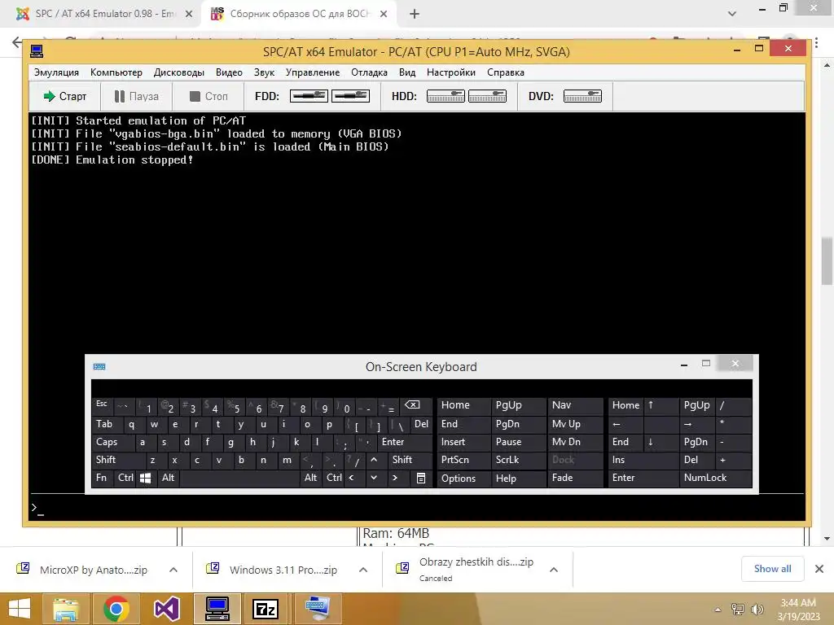Tap the Esc key on On-Screen Keyboard
The height and width of the screenshot is (625, 834).
click(x=102, y=405)
